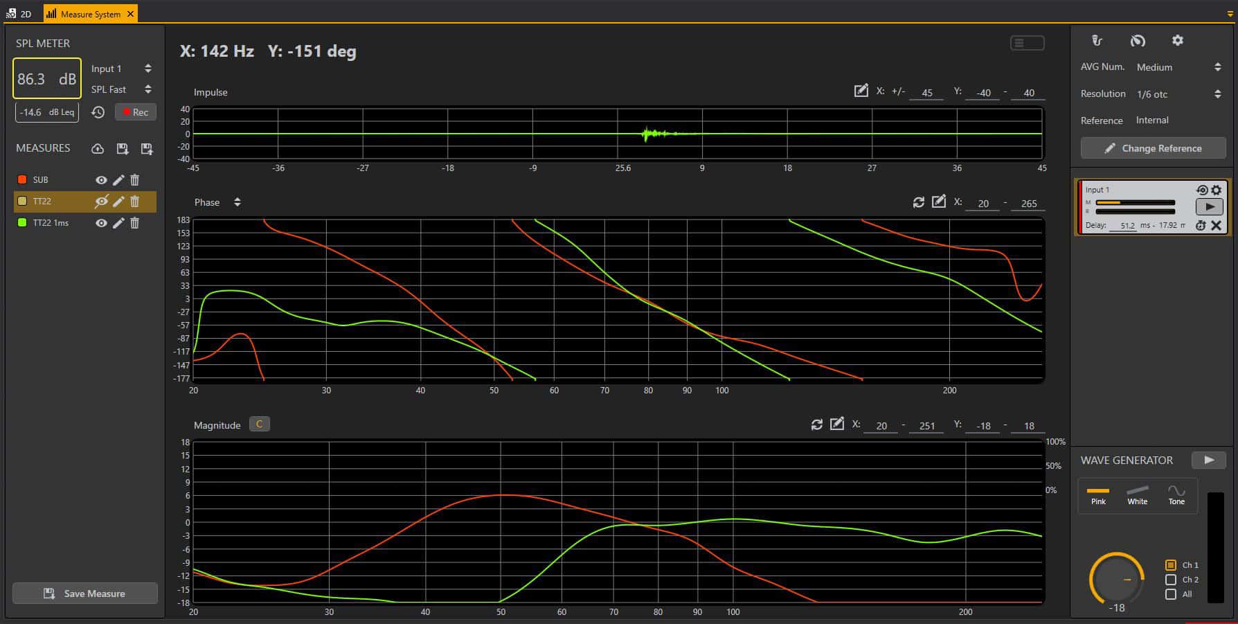Remove the Input 1 channel
This screenshot has width=1238, height=624.
[1216, 225]
